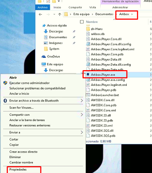Open the recent locations dropdown arrow
This screenshot has height=173, width=152.
point(54,14)
